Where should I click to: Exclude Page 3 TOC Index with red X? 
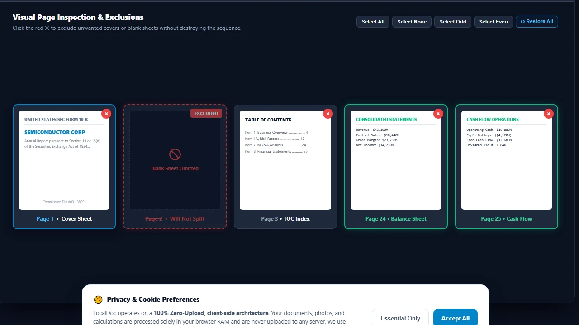[328, 114]
